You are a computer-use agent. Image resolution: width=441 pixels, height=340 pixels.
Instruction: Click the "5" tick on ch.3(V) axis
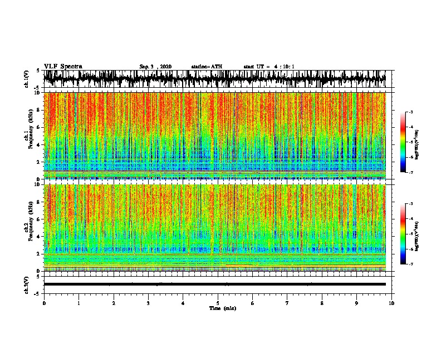point(39,277)
